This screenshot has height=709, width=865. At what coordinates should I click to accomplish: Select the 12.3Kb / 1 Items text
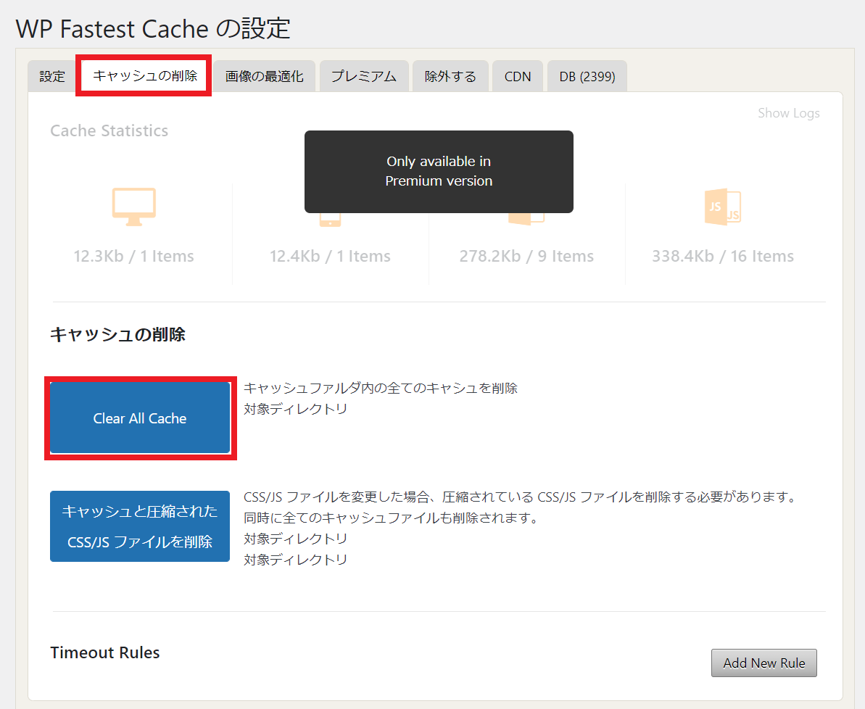(x=134, y=256)
